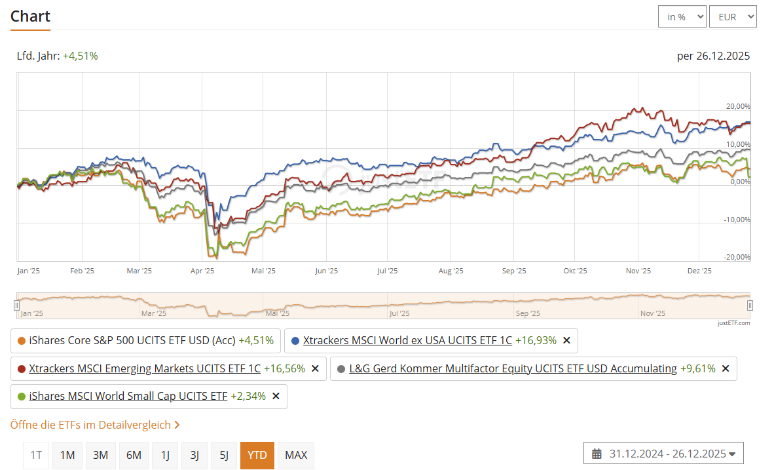Viewport: 774px width, 470px height.
Task: Remove Xtrackers MSCI Emerging Markets ETF
Action: 316,368
